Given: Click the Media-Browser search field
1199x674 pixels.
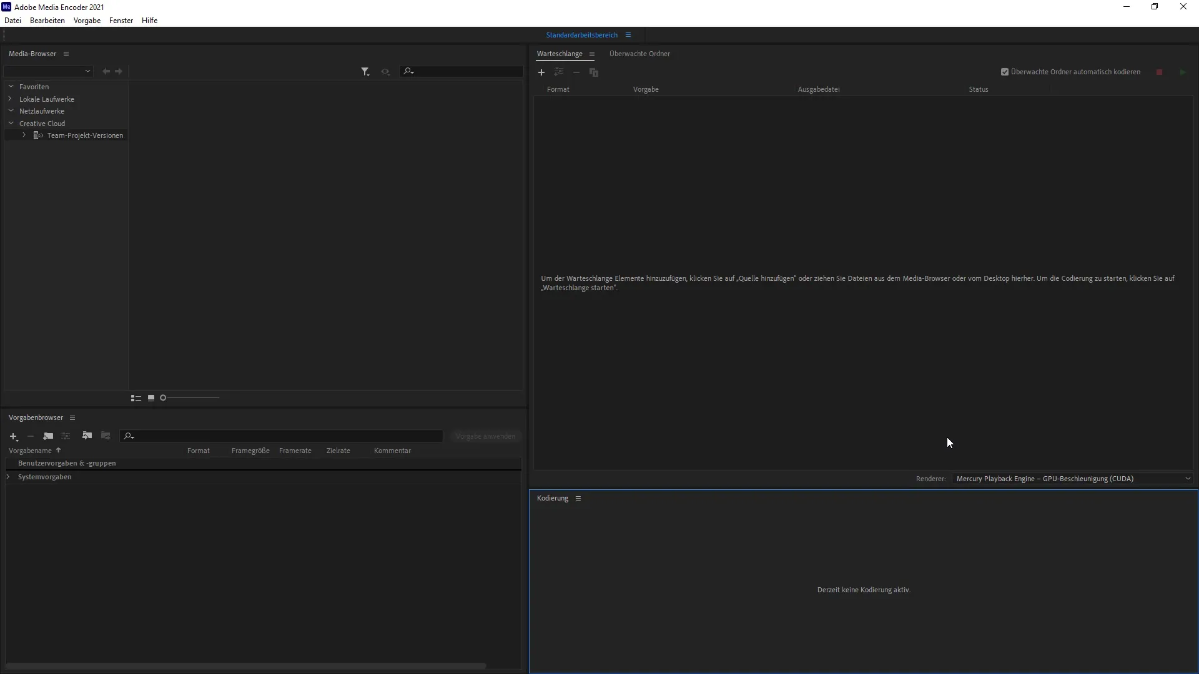Looking at the screenshot, I should pyautogui.click(x=461, y=71).
